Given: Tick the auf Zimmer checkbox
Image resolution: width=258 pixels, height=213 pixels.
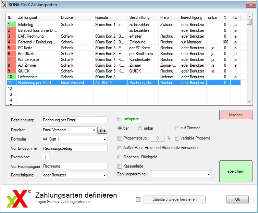Looking at the screenshot, I should (177, 128).
